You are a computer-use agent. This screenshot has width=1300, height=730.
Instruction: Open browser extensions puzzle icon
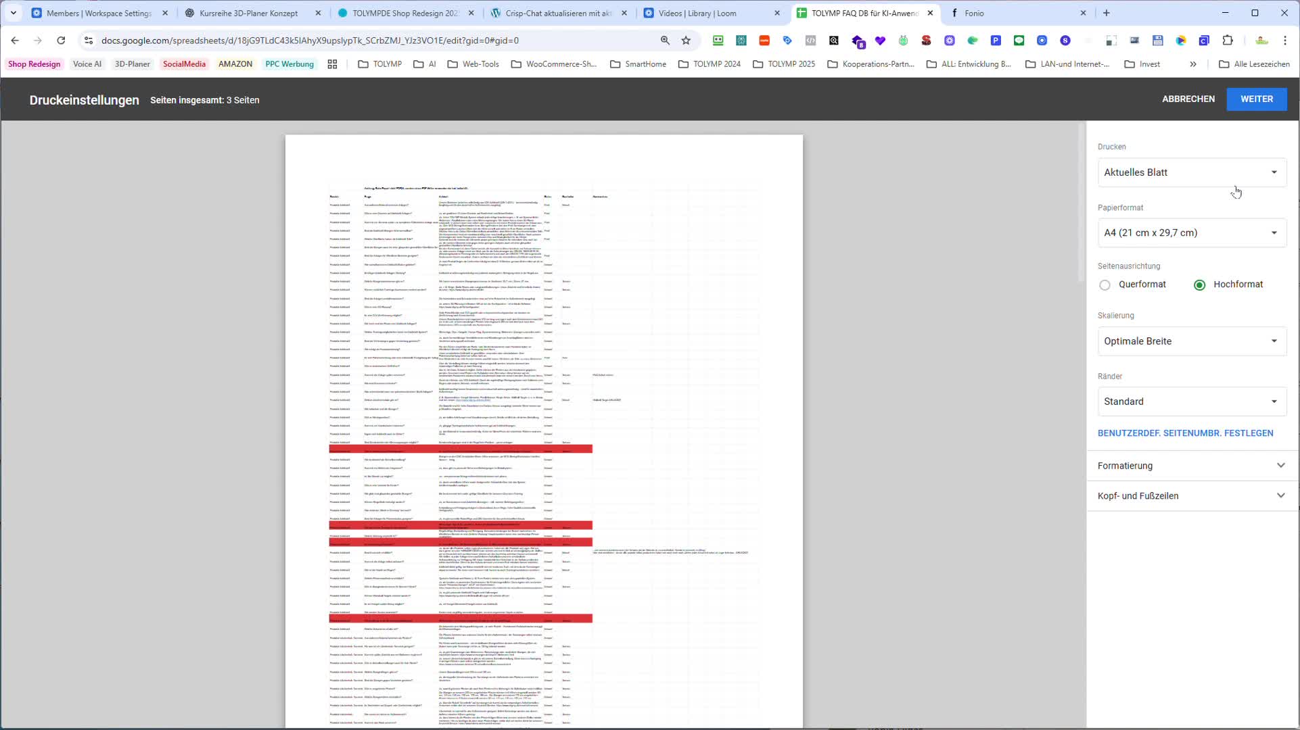[x=1228, y=41]
